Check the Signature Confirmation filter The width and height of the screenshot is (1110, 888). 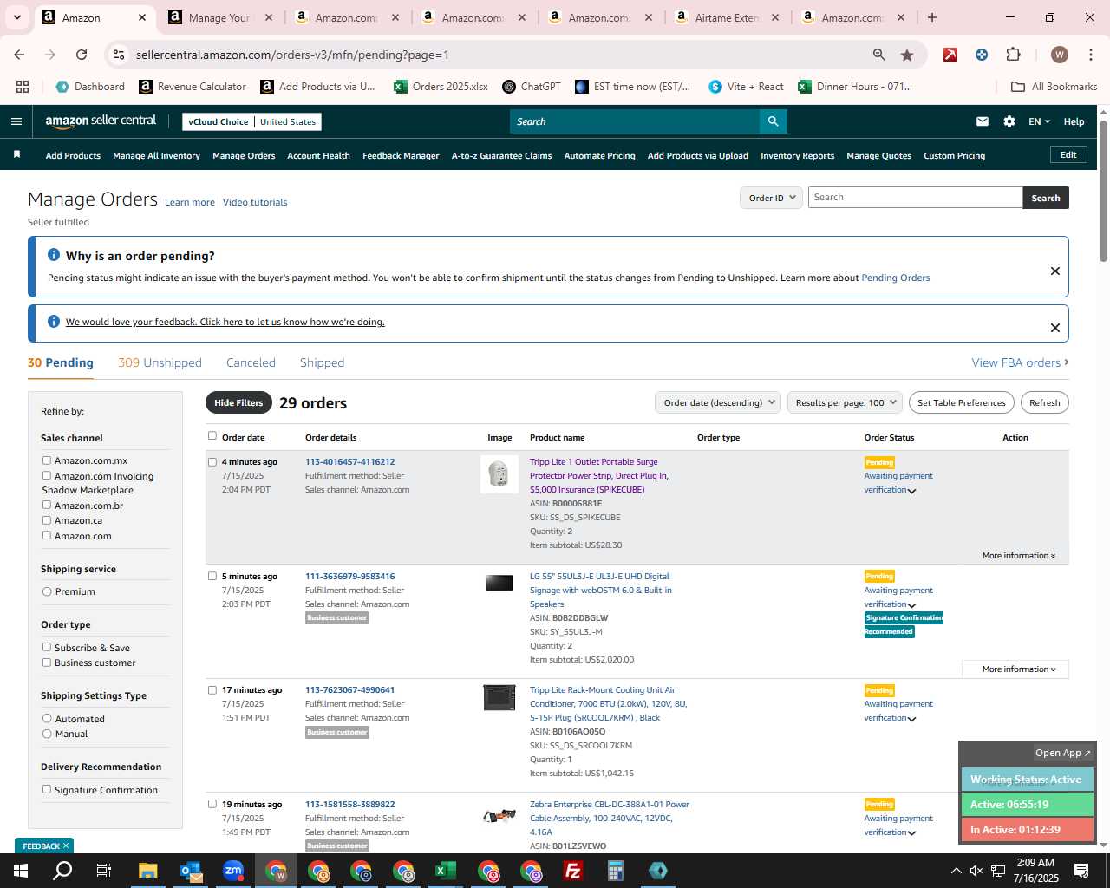47,789
